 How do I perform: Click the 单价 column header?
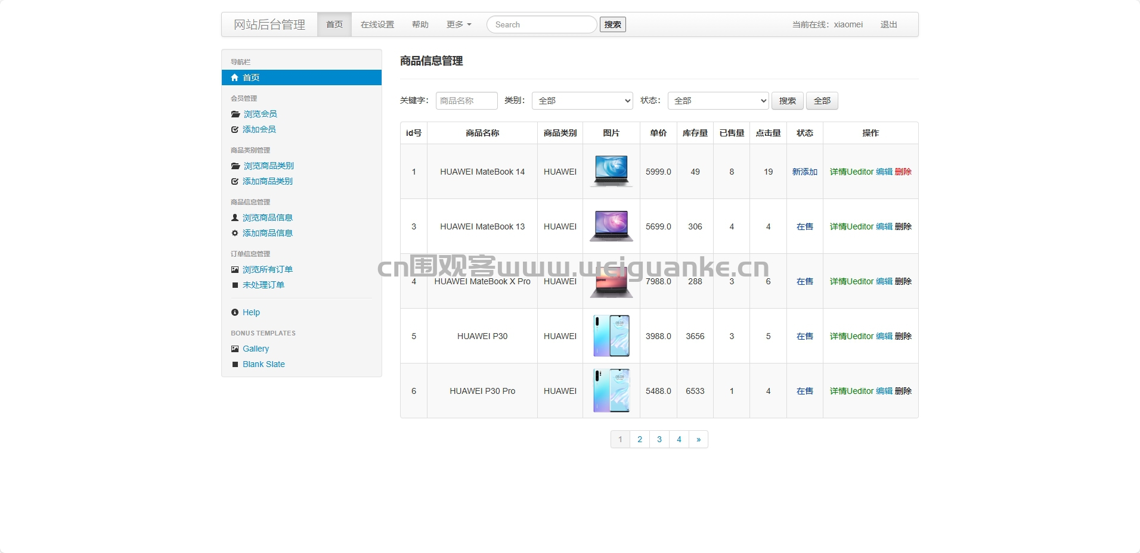coord(658,133)
